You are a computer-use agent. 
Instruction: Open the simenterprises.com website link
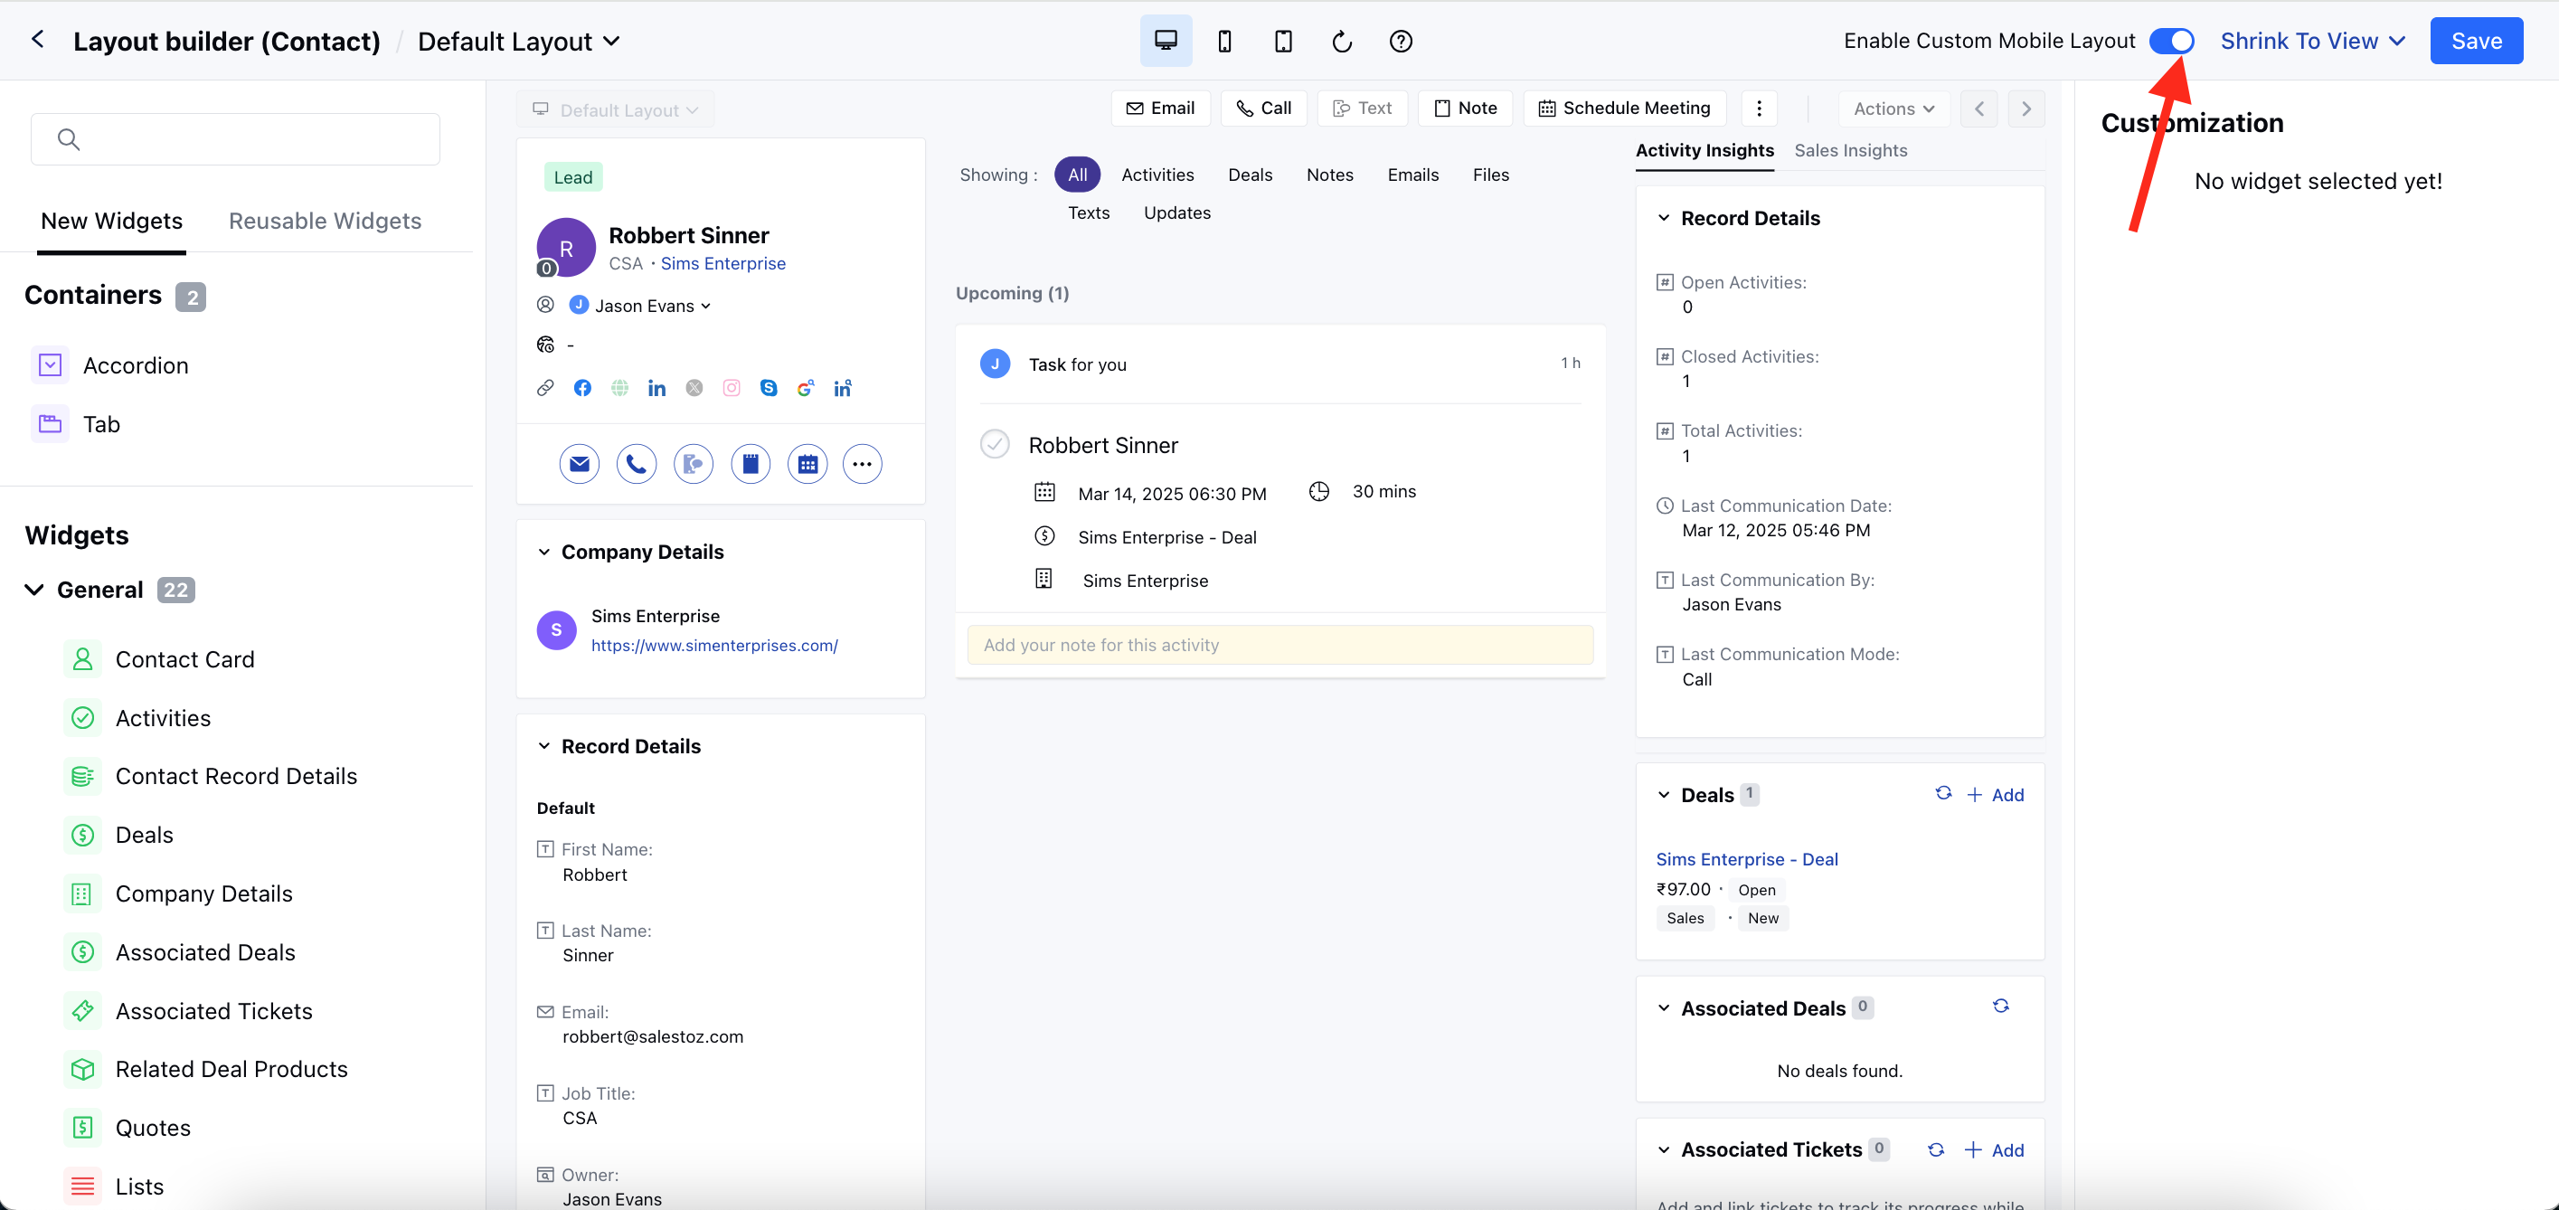pos(714,645)
